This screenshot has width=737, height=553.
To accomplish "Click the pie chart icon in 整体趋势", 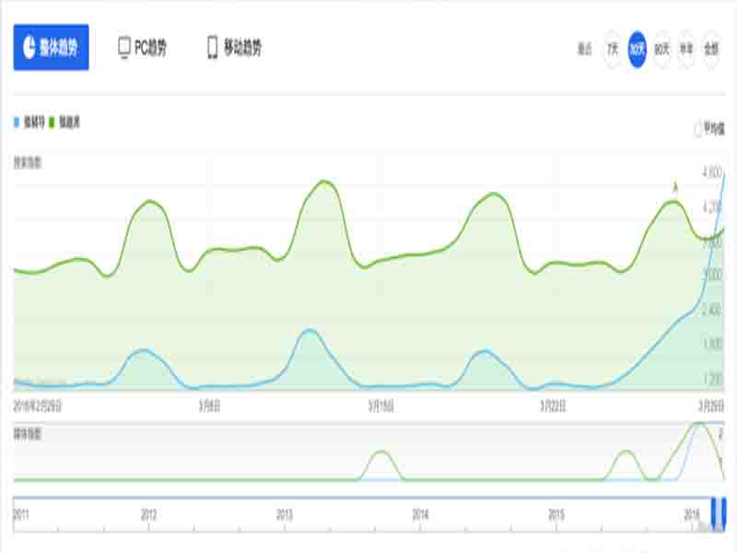I will point(29,48).
